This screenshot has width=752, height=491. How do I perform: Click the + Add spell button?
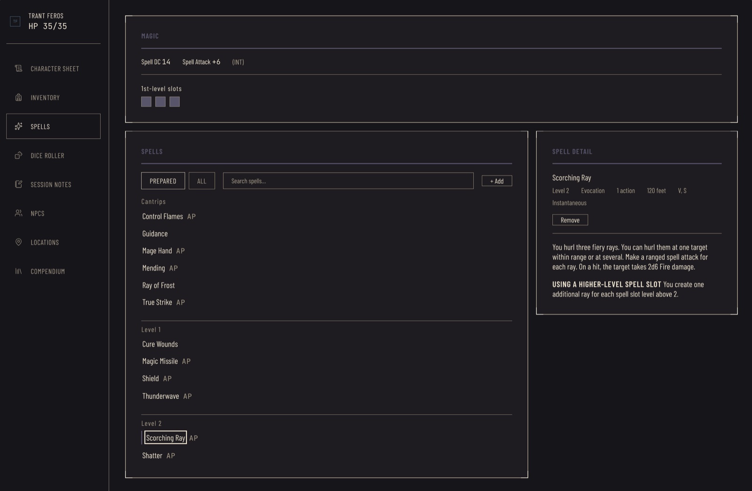point(497,181)
